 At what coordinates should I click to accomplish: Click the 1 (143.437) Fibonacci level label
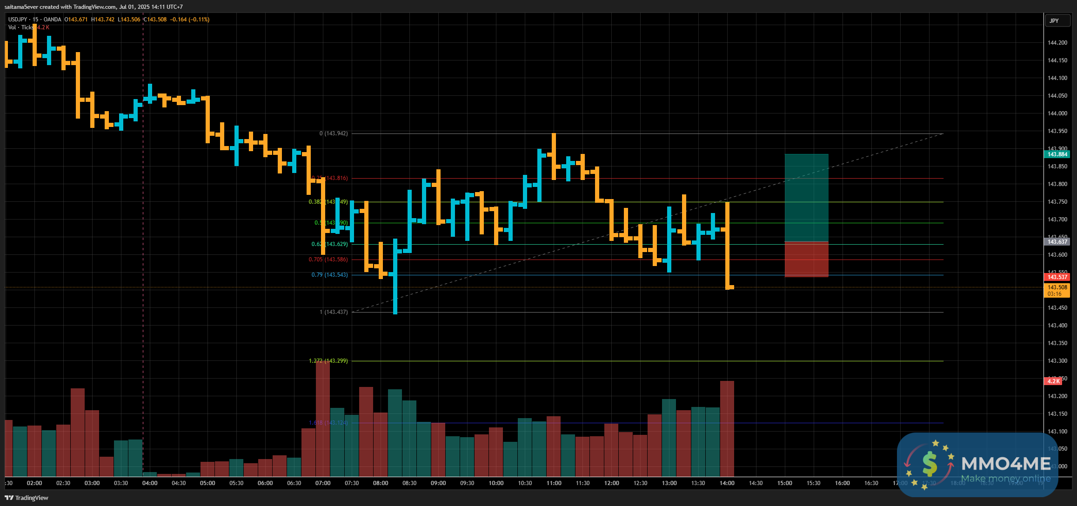tap(334, 312)
